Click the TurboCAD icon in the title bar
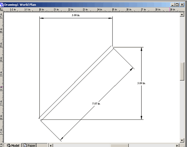The width and height of the screenshot is (187, 147). (x=2, y=5)
